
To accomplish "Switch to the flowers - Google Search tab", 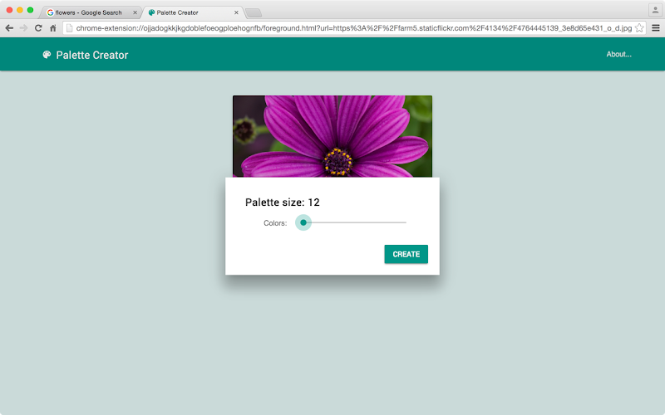I will click(x=90, y=12).
